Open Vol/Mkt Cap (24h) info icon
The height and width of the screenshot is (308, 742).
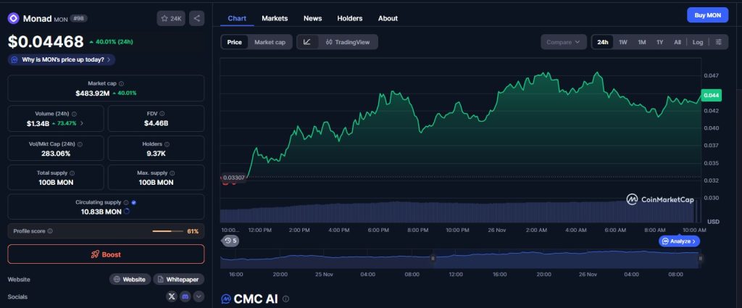pos(80,144)
